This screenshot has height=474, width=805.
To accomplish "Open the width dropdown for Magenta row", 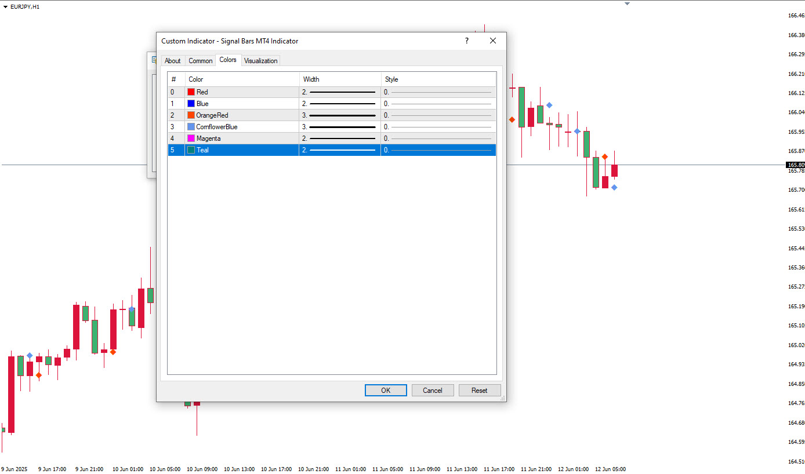I will (x=339, y=138).
